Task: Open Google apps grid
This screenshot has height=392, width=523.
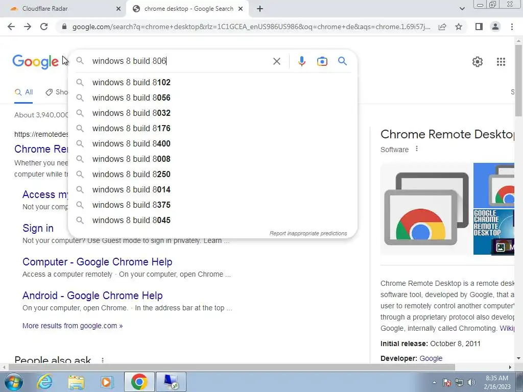Action: 501,62
